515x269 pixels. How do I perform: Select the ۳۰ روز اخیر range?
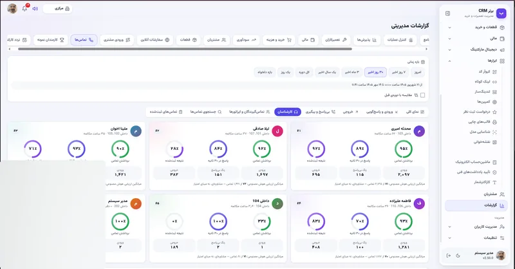click(375, 72)
